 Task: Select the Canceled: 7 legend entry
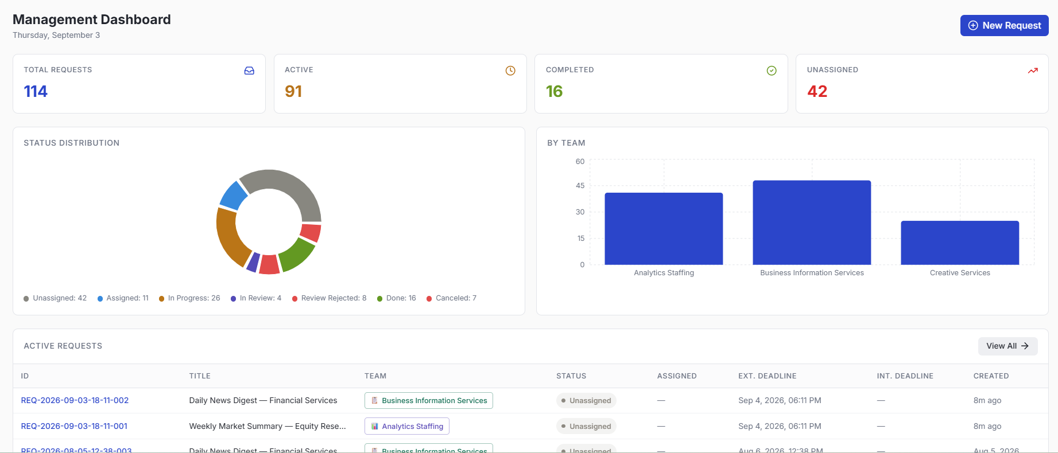451,298
